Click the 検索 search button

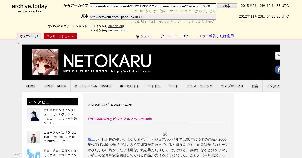[227, 6]
